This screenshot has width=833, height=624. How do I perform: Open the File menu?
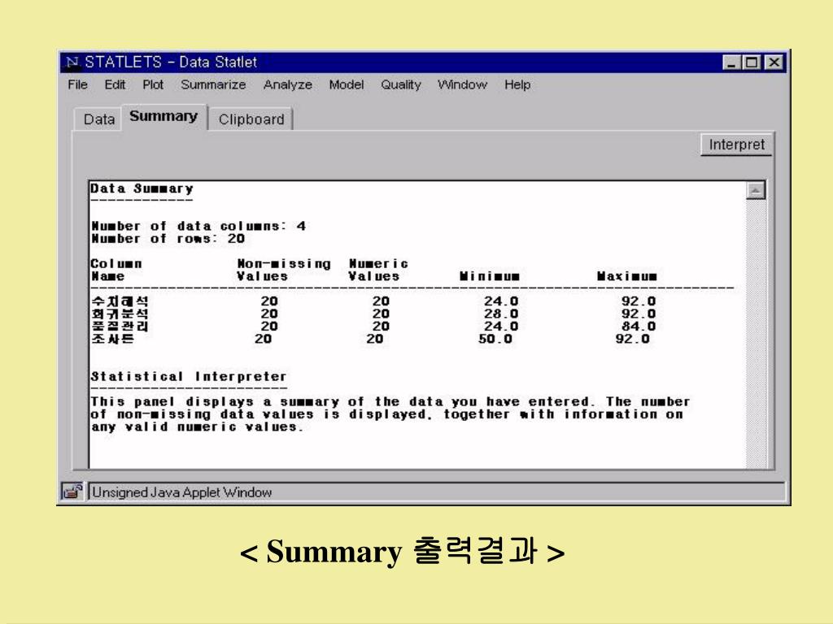pos(77,84)
